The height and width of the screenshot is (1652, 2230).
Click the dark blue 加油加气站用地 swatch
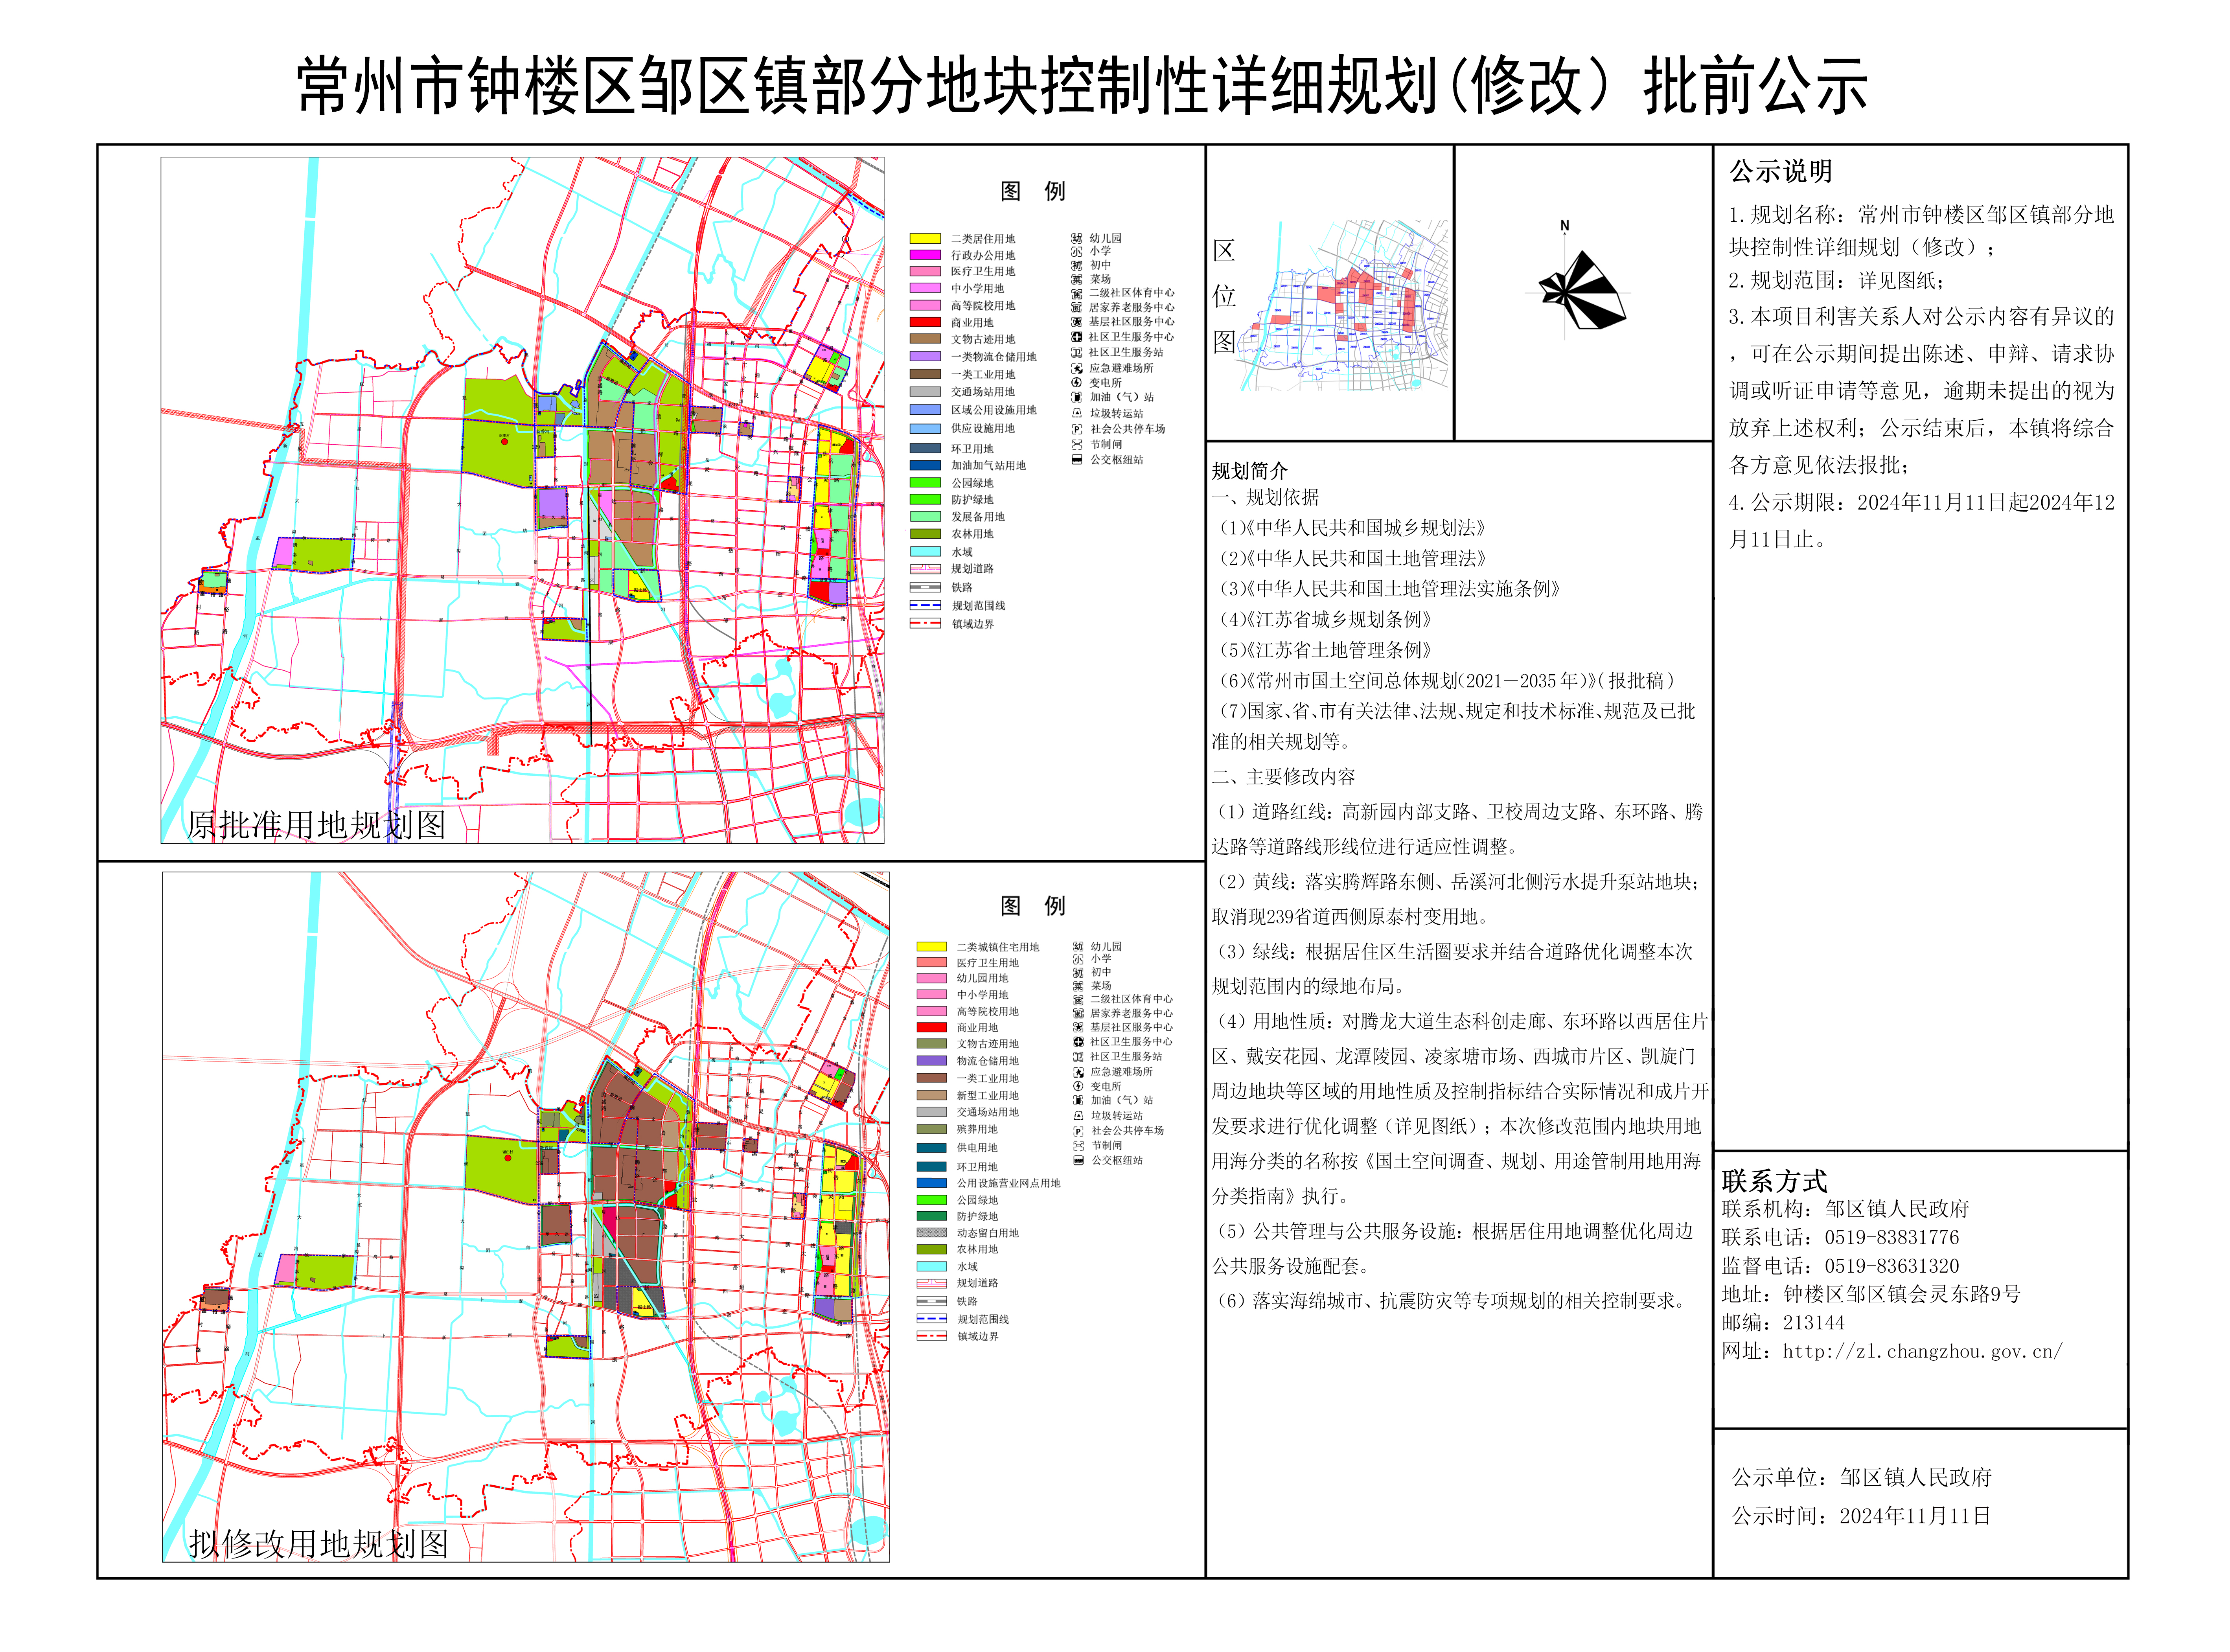click(x=925, y=466)
